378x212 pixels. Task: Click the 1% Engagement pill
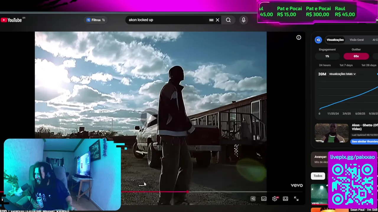[327, 56]
